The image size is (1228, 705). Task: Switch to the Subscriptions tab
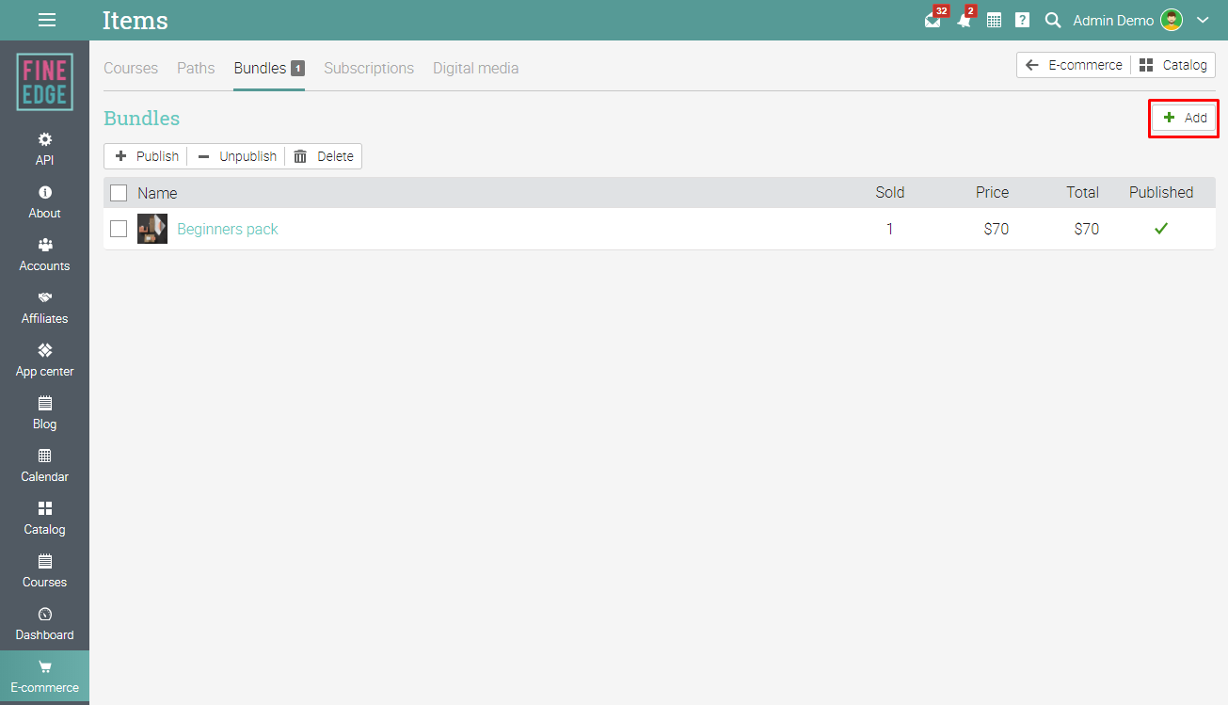pyautogui.click(x=369, y=68)
